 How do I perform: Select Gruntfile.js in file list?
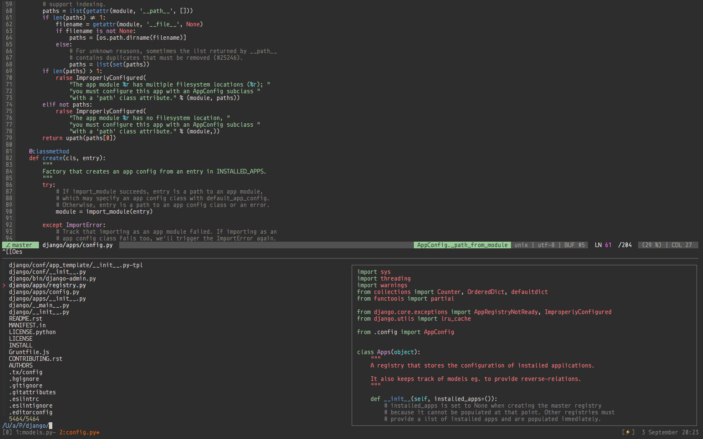29,352
